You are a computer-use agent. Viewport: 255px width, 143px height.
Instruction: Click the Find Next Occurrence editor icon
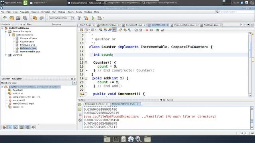pyautogui.click(x=110, y=30)
